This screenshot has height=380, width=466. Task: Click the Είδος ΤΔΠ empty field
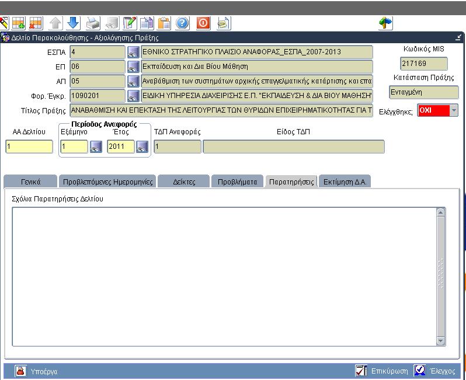coord(294,147)
